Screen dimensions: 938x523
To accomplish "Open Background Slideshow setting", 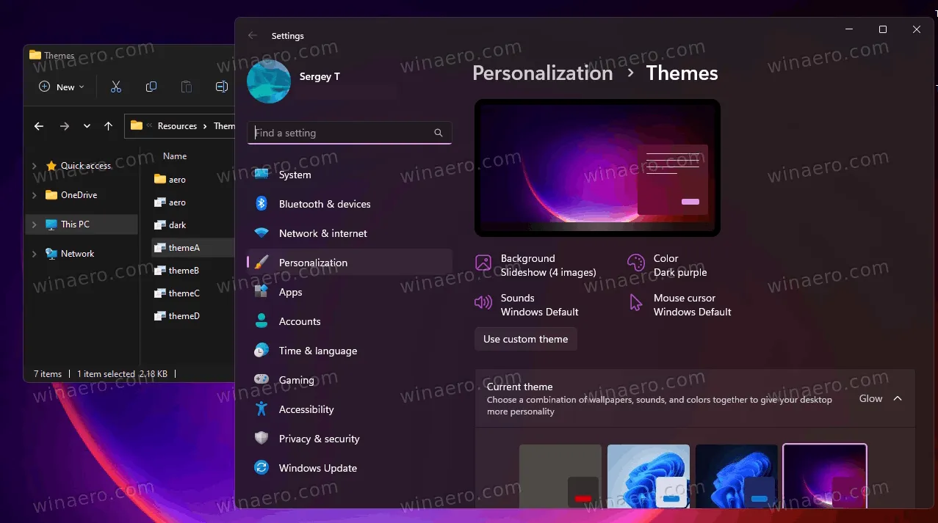I will 536,266.
